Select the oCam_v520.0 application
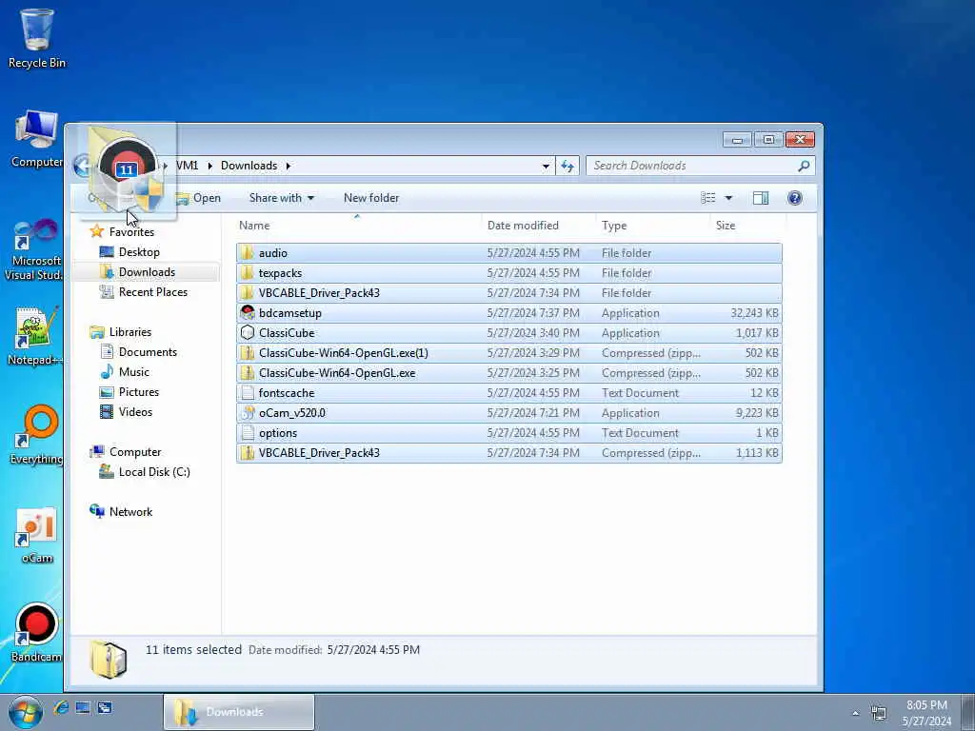Image resolution: width=975 pixels, height=731 pixels. coord(508,413)
